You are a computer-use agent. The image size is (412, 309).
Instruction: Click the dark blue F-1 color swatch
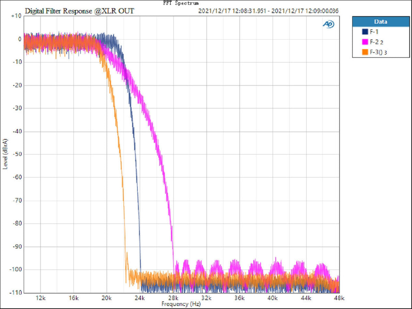click(365, 32)
